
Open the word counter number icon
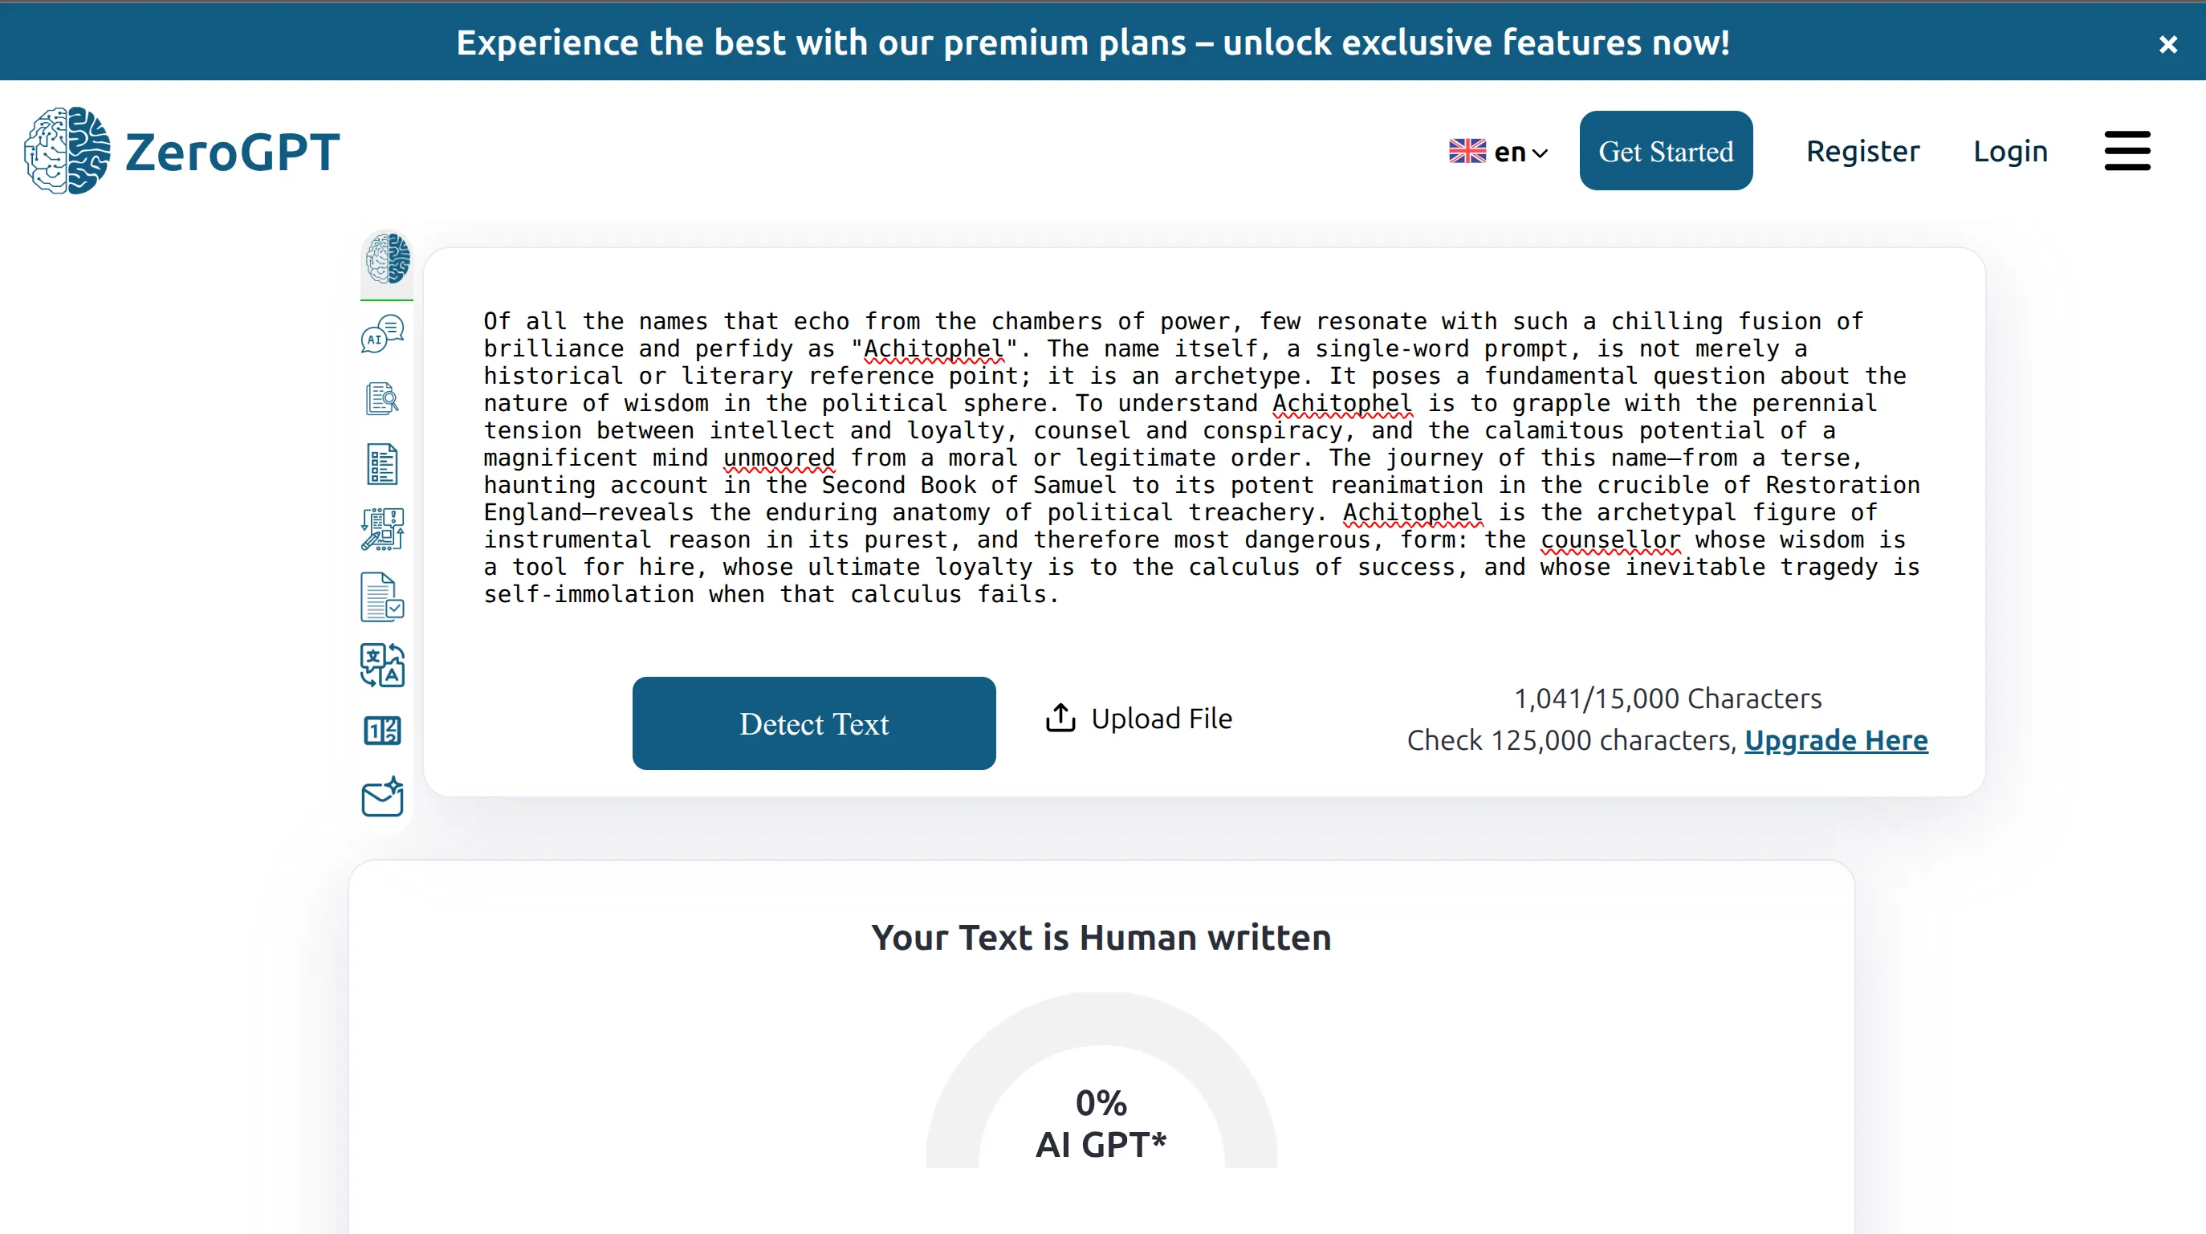coord(382,731)
